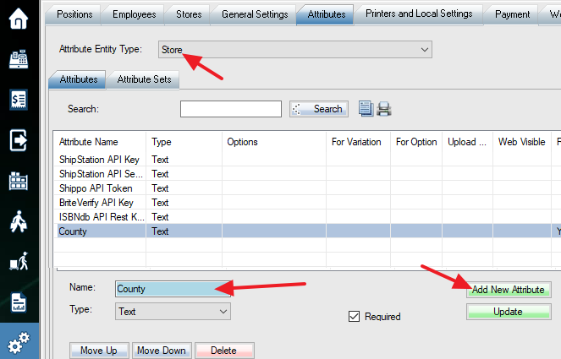Open the shopper with bags icon
This screenshot has width=561, height=359.
(19, 221)
